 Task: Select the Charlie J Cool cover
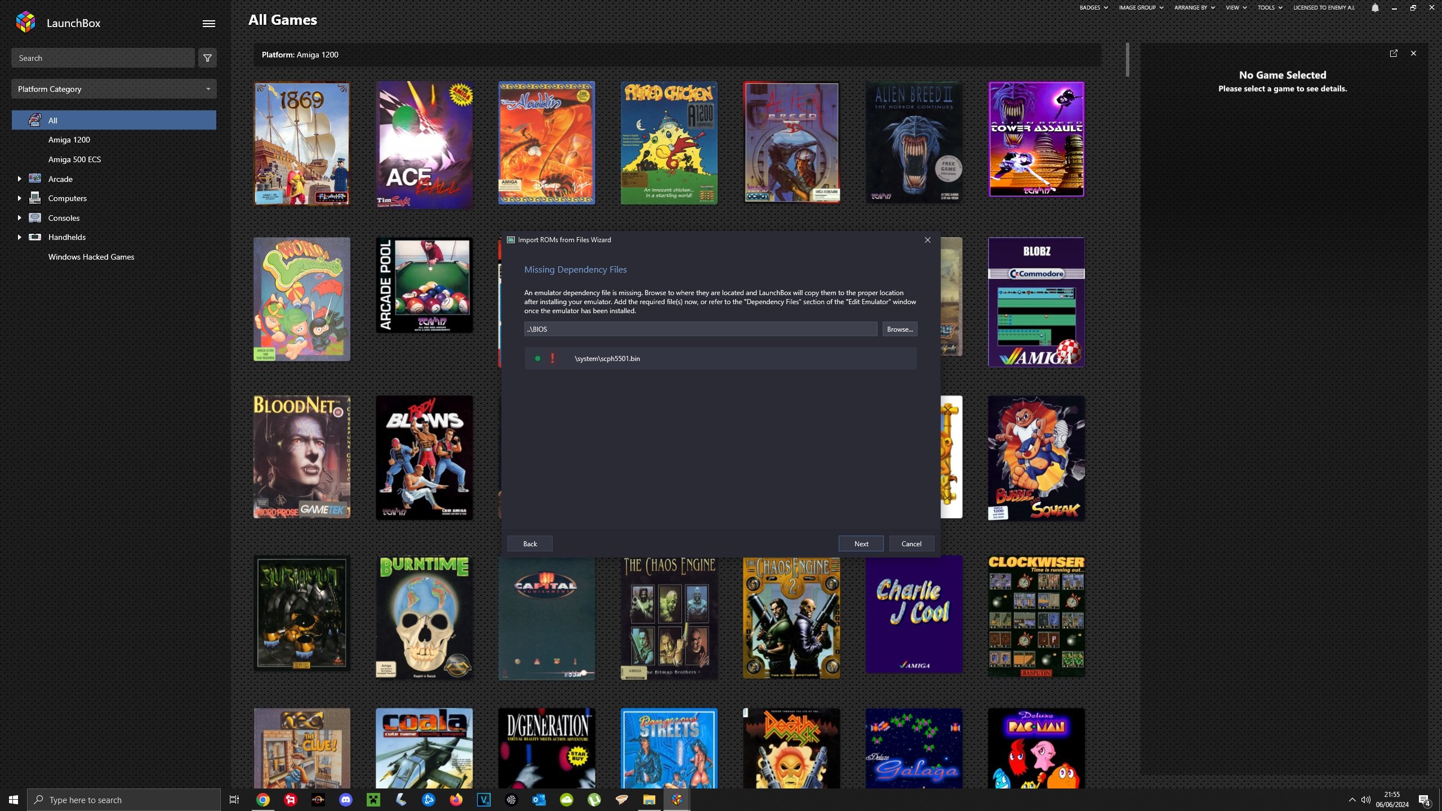click(x=914, y=614)
